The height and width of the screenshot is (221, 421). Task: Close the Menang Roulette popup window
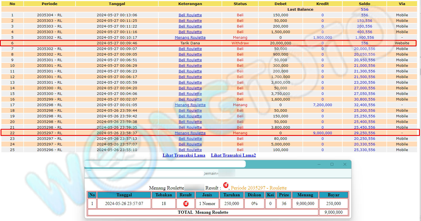(x=345, y=164)
